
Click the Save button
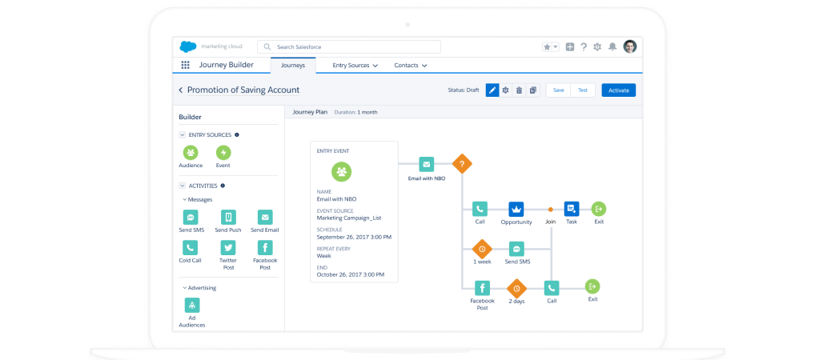point(558,90)
